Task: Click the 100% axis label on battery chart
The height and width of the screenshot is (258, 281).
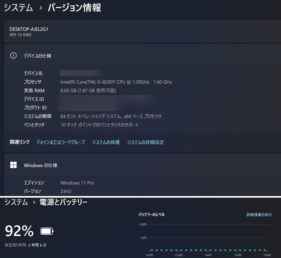Action: click(143, 224)
